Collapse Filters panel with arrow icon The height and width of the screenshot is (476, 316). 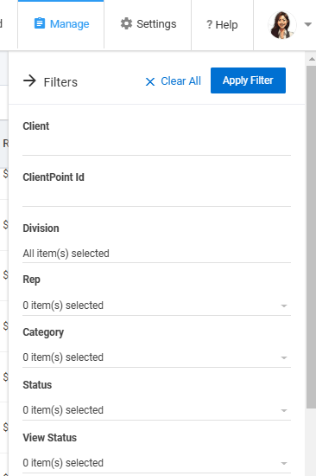[x=29, y=80]
